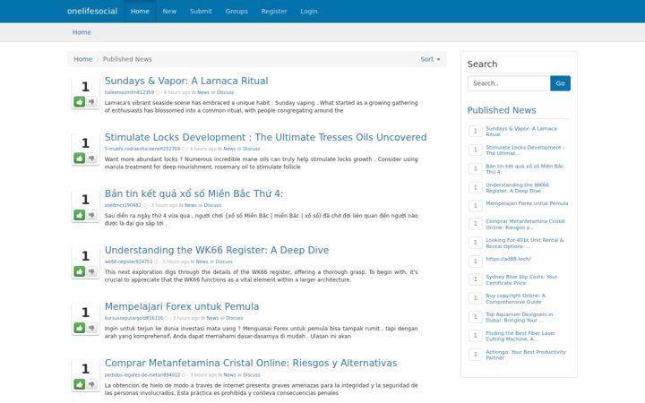Click the vote count box beside 'https://ad88.tech/'
The height and width of the screenshot is (403, 645).
475,262
